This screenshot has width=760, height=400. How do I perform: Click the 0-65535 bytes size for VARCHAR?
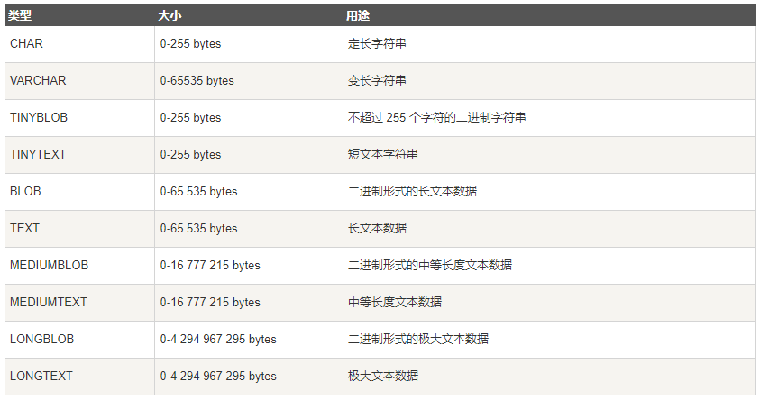(197, 80)
